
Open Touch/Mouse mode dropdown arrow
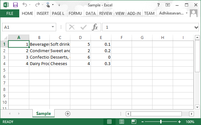coord(53,5)
